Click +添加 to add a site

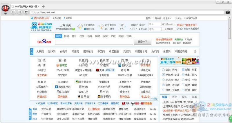coord(154,98)
